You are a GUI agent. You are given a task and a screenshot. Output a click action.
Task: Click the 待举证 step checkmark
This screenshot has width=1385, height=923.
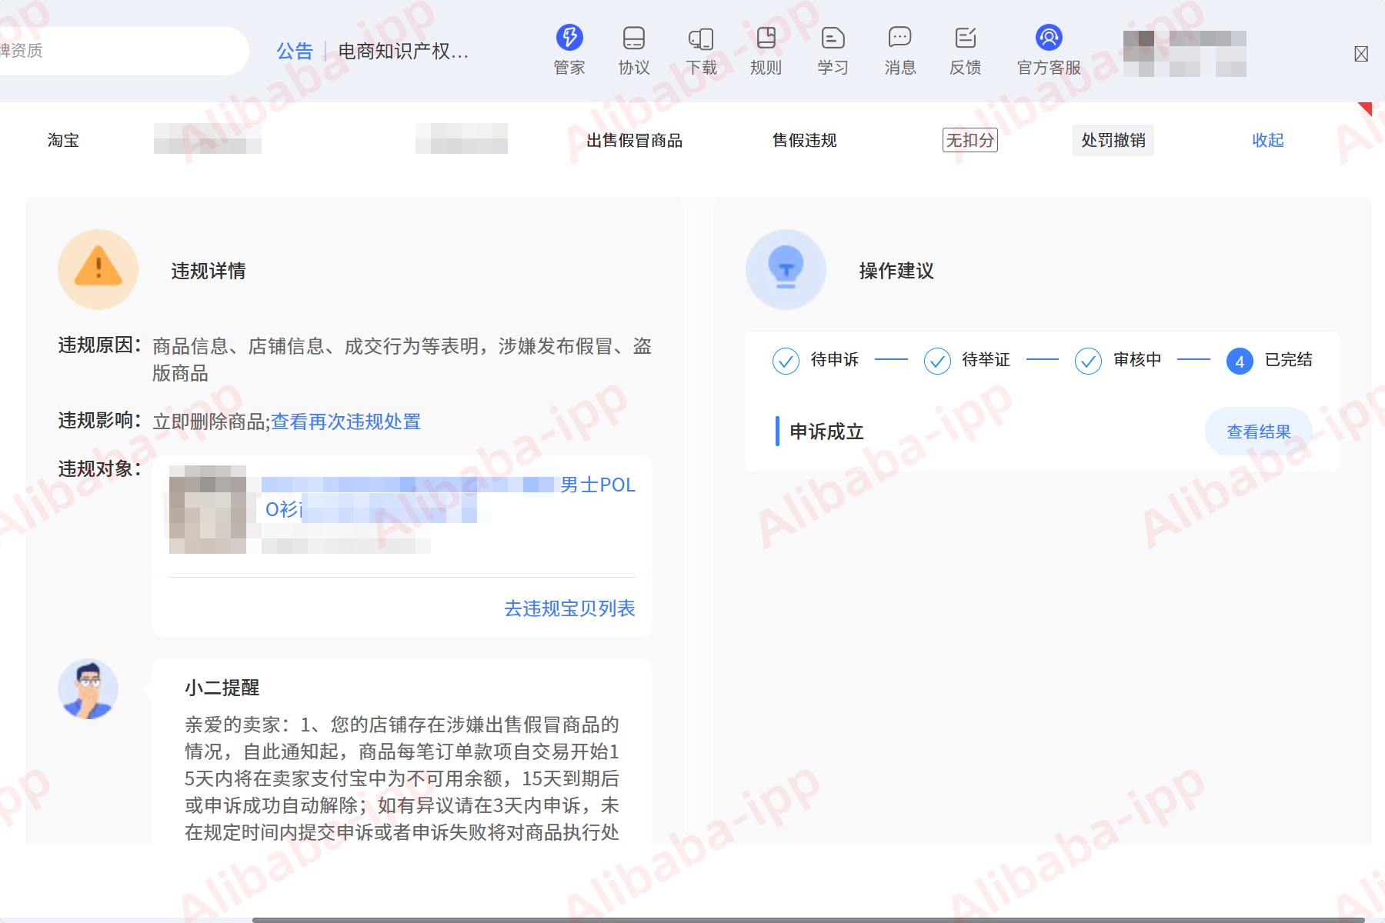pyautogui.click(x=937, y=361)
